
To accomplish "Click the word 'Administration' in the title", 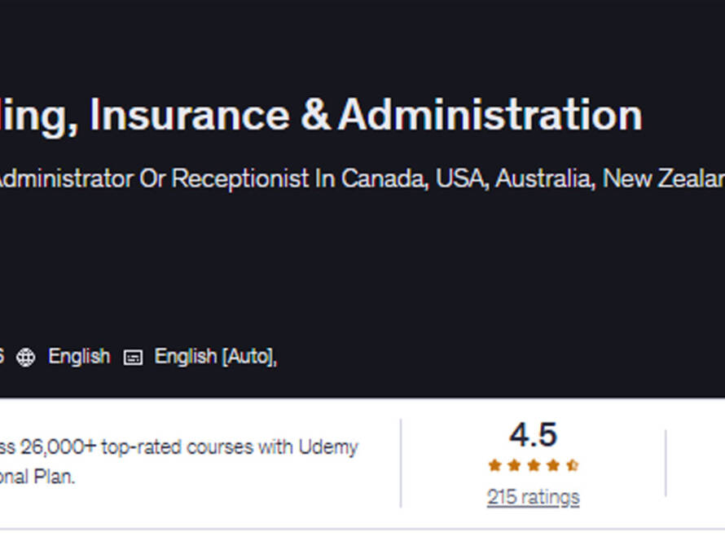I will tap(490, 115).
